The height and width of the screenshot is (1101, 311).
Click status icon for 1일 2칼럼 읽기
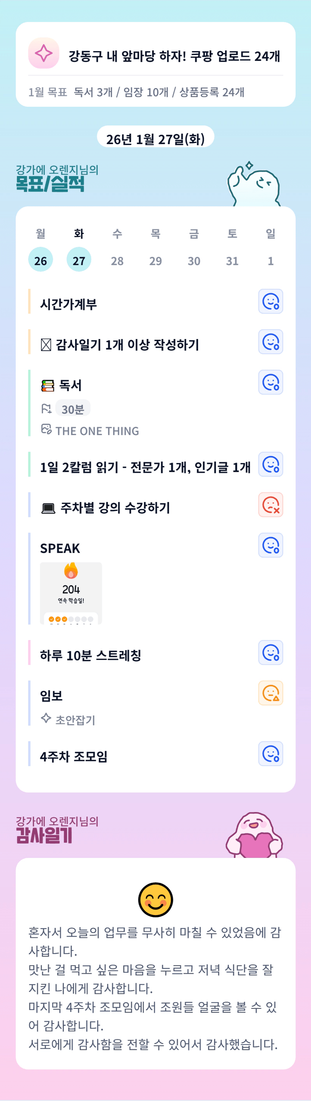click(270, 464)
